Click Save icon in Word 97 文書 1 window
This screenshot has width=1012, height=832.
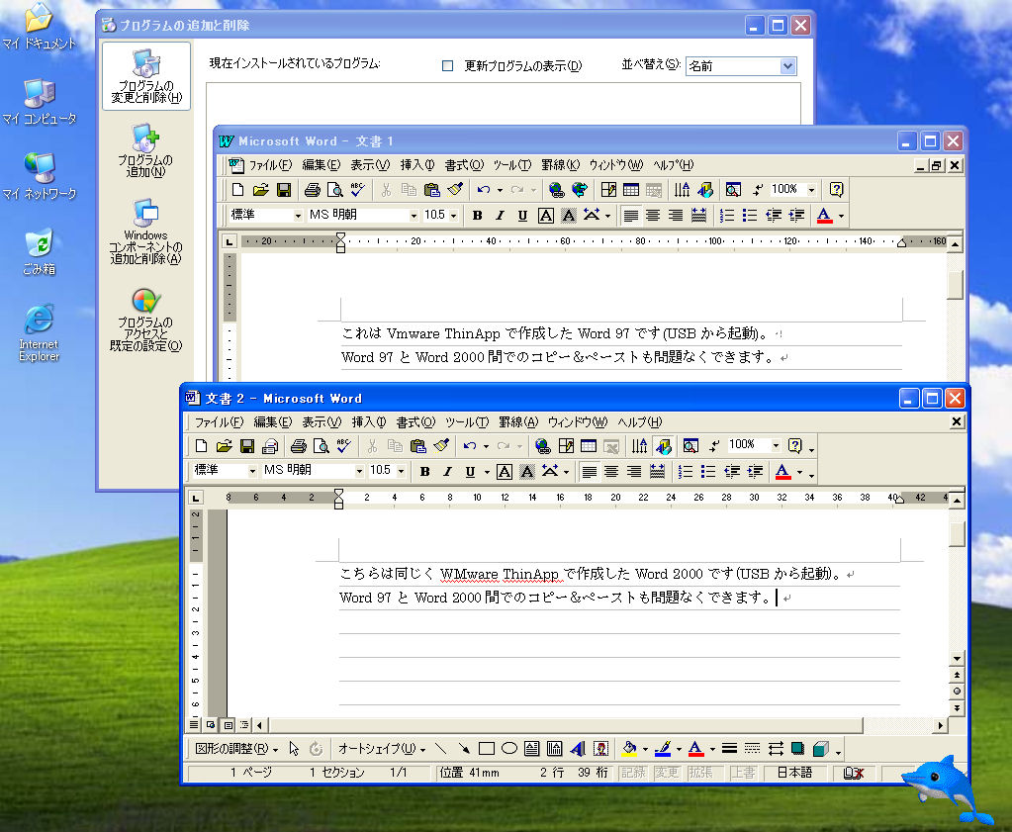(x=283, y=190)
